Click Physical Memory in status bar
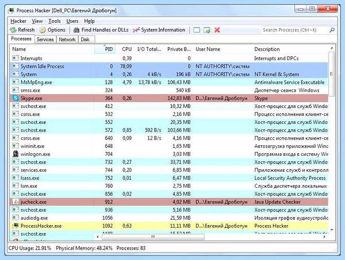Viewport: 345px width, 260px height. pyautogui.click(x=84, y=248)
